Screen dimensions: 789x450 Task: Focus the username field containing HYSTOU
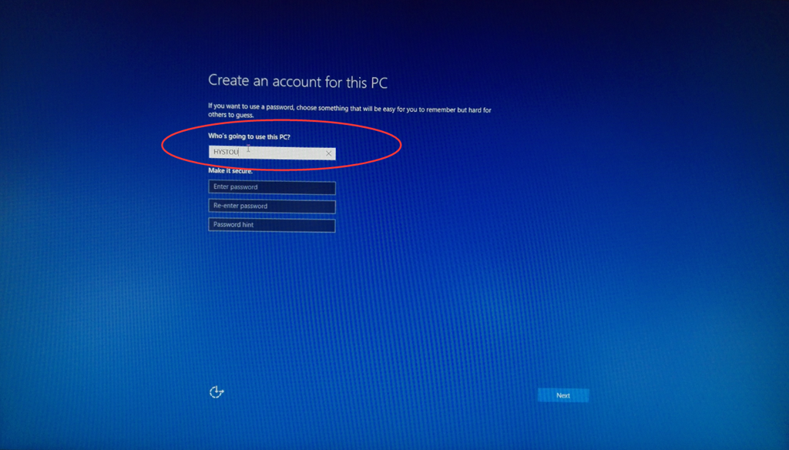(271, 153)
